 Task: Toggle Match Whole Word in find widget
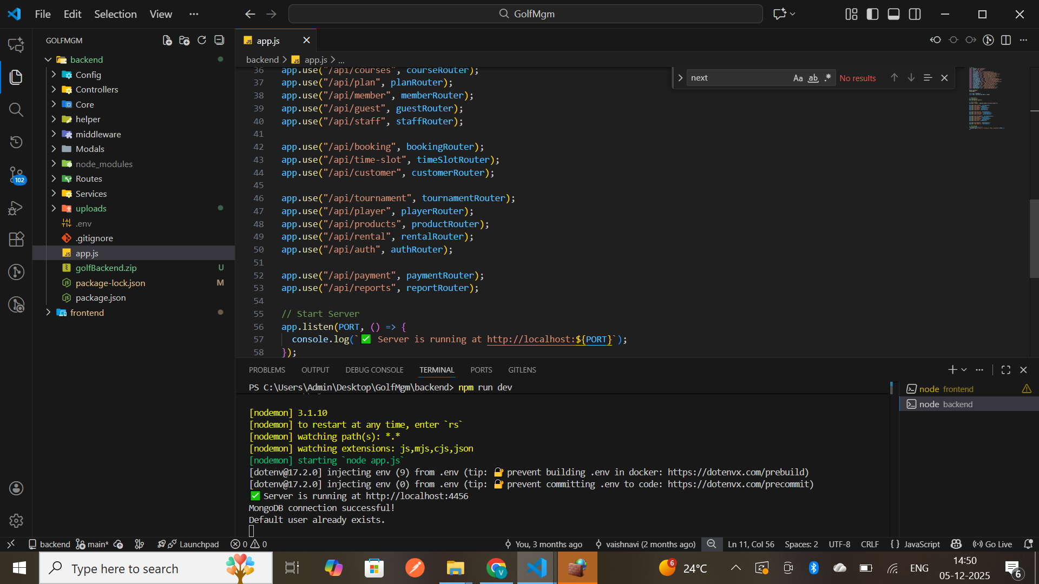point(813,78)
